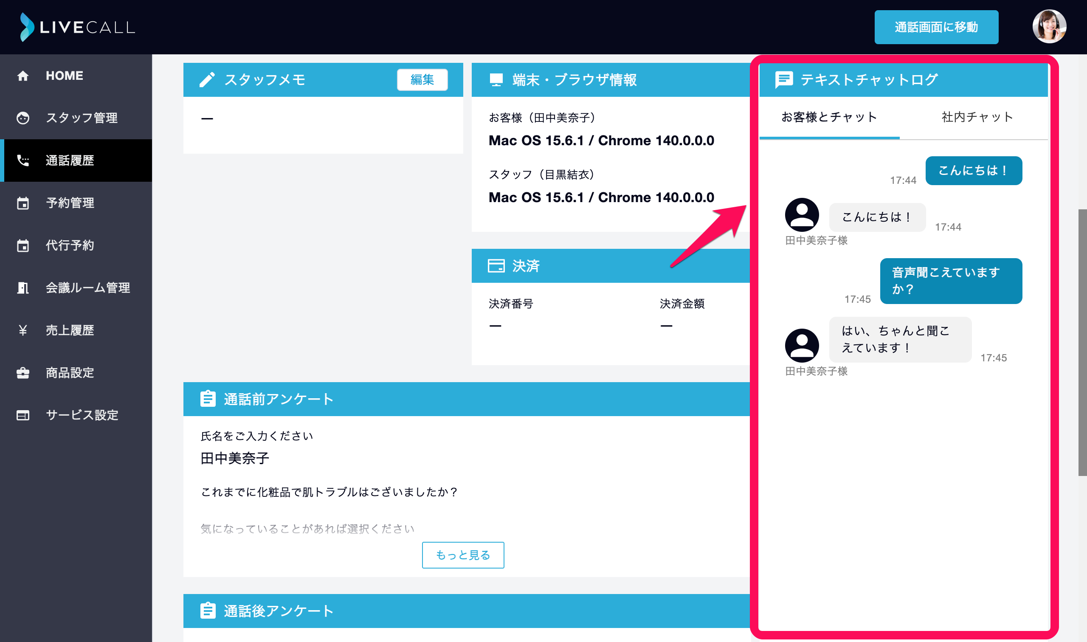Click the 商品設定 briefcase icon
This screenshot has height=642, width=1087.
pyautogui.click(x=23, y=372)
